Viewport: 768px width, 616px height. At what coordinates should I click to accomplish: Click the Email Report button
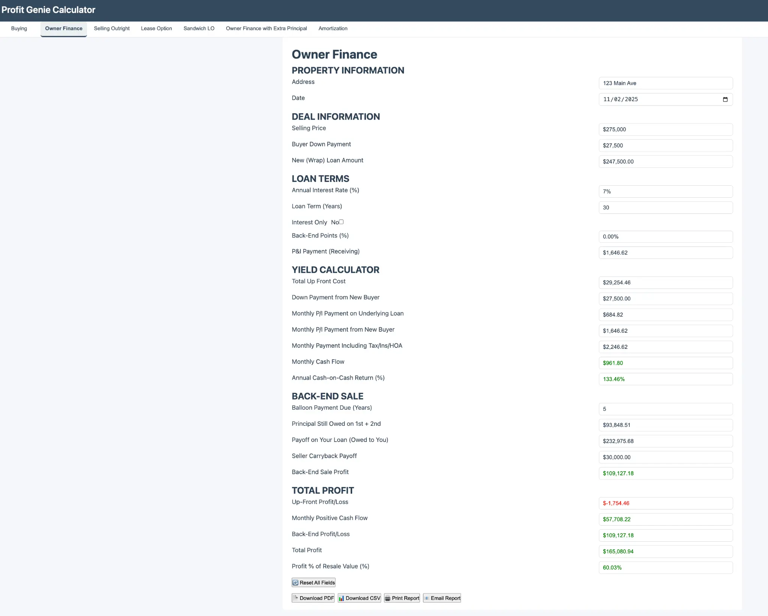[442, 598]
